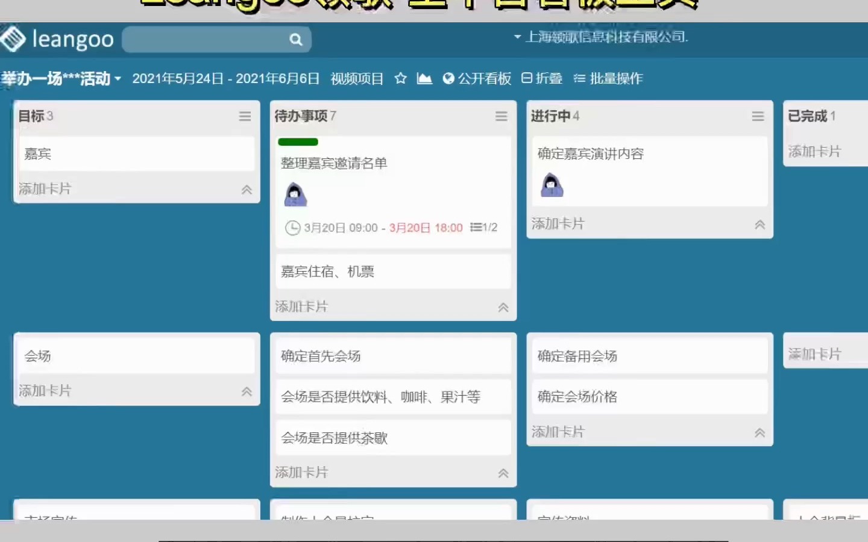
Task: Open the 会场 card
Action: click(137, 356)
